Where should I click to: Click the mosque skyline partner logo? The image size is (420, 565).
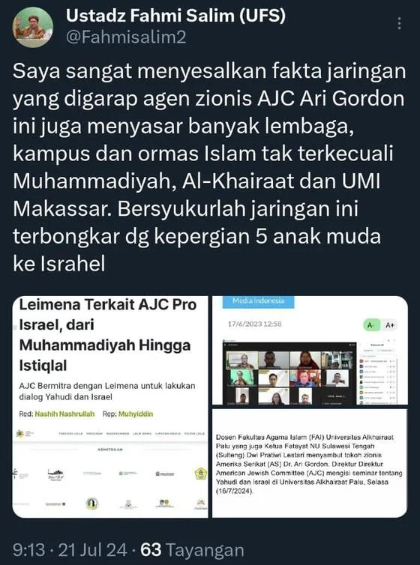pyautogui.click(x=55, y=474)
